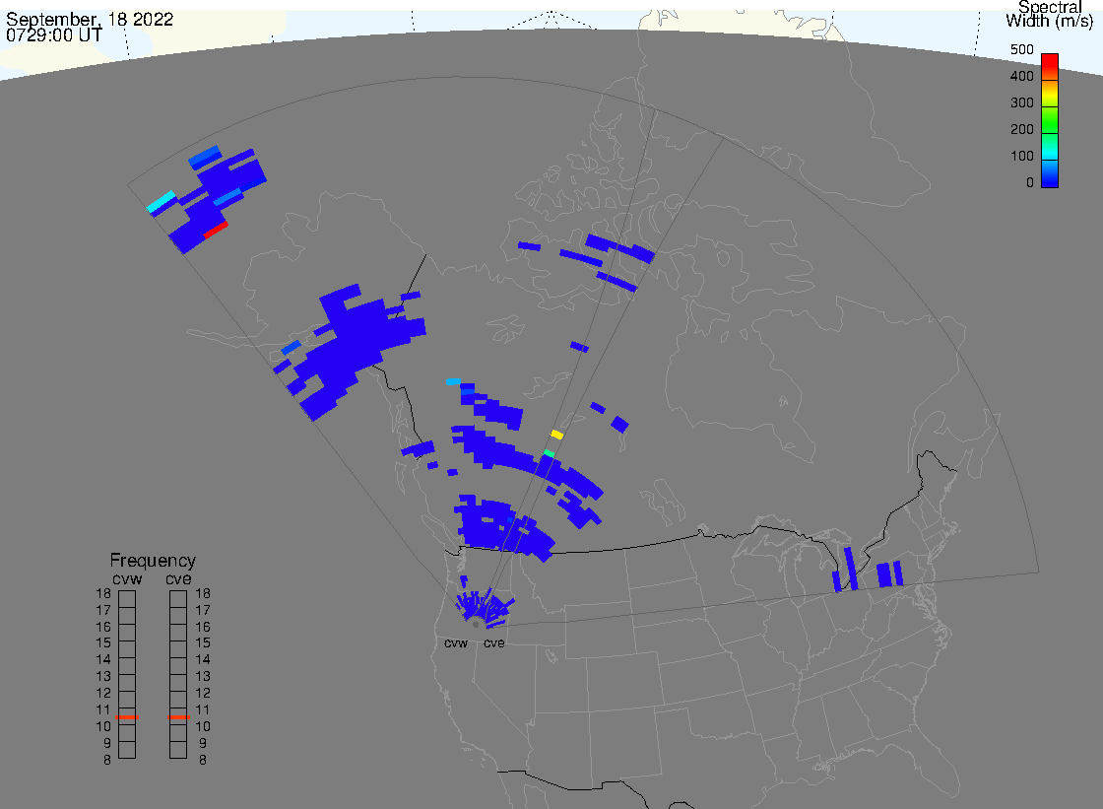Click the cvw heading in Frequency legend
The width and height of the screenshot is (1103, 809).
pos(127,578)
